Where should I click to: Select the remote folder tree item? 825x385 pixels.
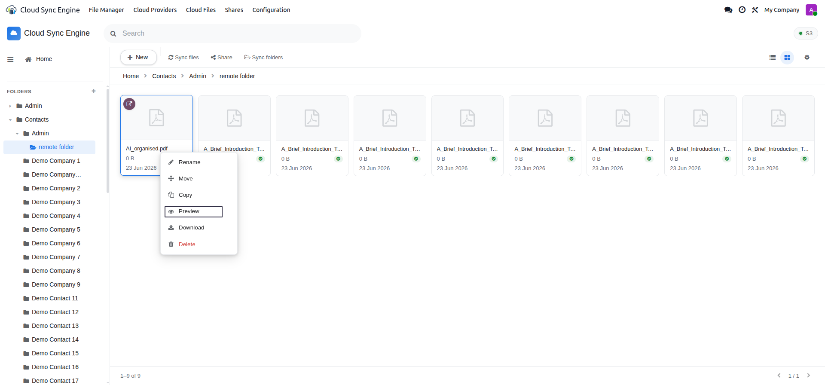[x=49, y=147]
